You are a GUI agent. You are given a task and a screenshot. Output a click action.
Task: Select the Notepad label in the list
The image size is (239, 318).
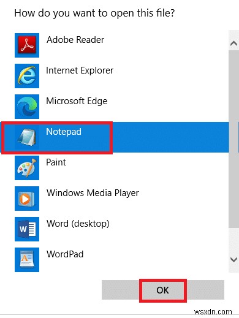tap(64, 132)
